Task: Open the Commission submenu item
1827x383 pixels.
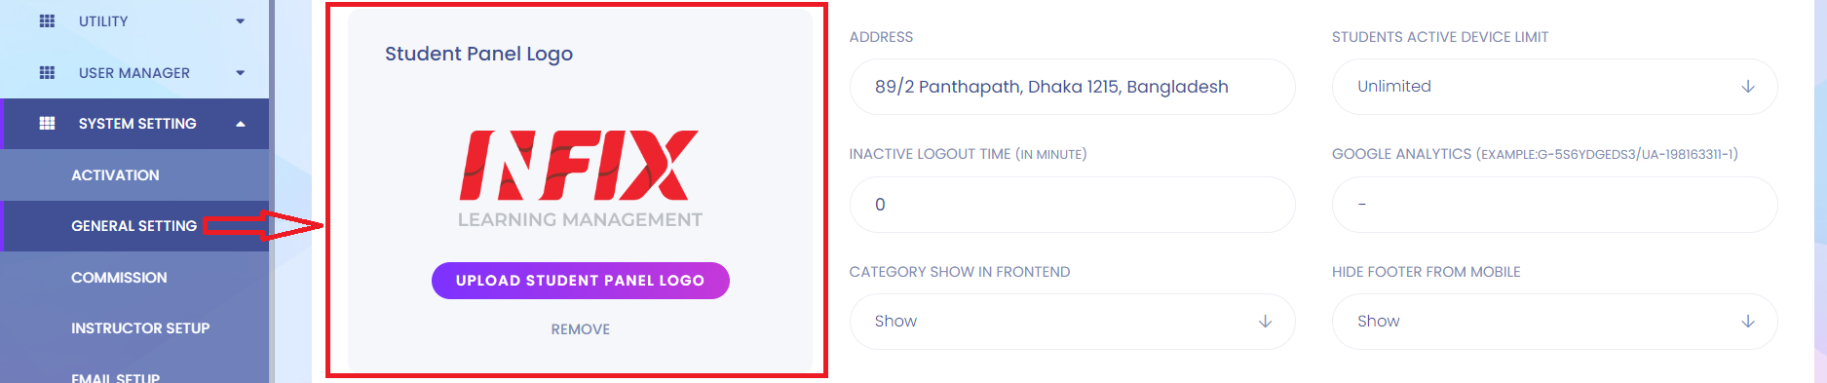Action: (x=119, y=278)
